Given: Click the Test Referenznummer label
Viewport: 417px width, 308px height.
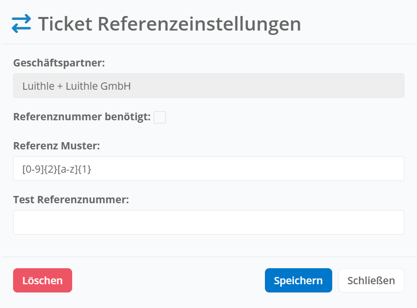Looking at the screenshot, I should point(71,199).
